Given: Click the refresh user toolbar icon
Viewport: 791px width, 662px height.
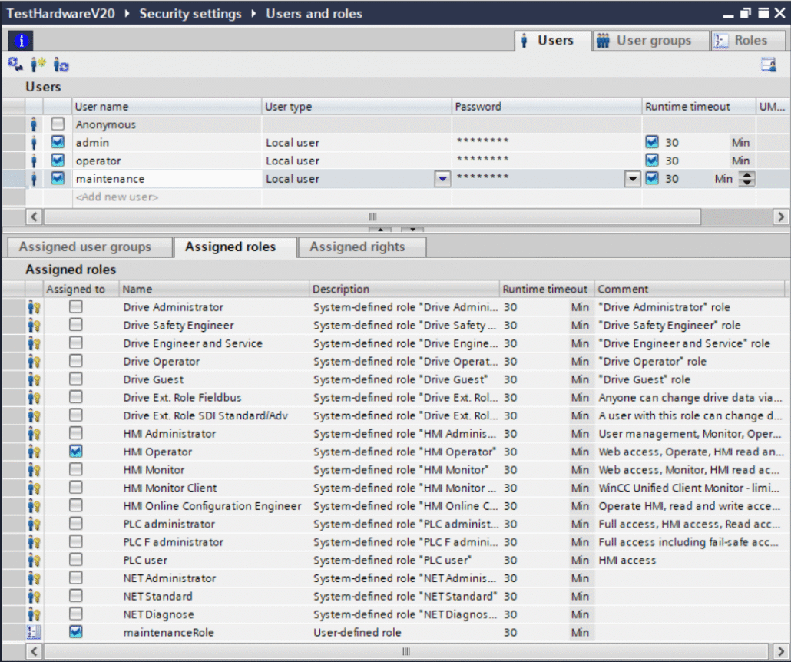Looking at the screenshot, I should pos(61,65).
